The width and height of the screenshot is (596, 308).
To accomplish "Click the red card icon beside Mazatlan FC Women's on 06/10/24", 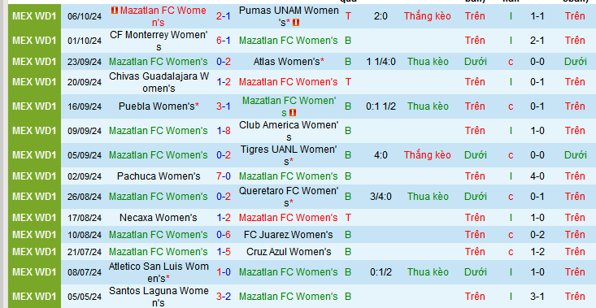I will coord(114,11).
